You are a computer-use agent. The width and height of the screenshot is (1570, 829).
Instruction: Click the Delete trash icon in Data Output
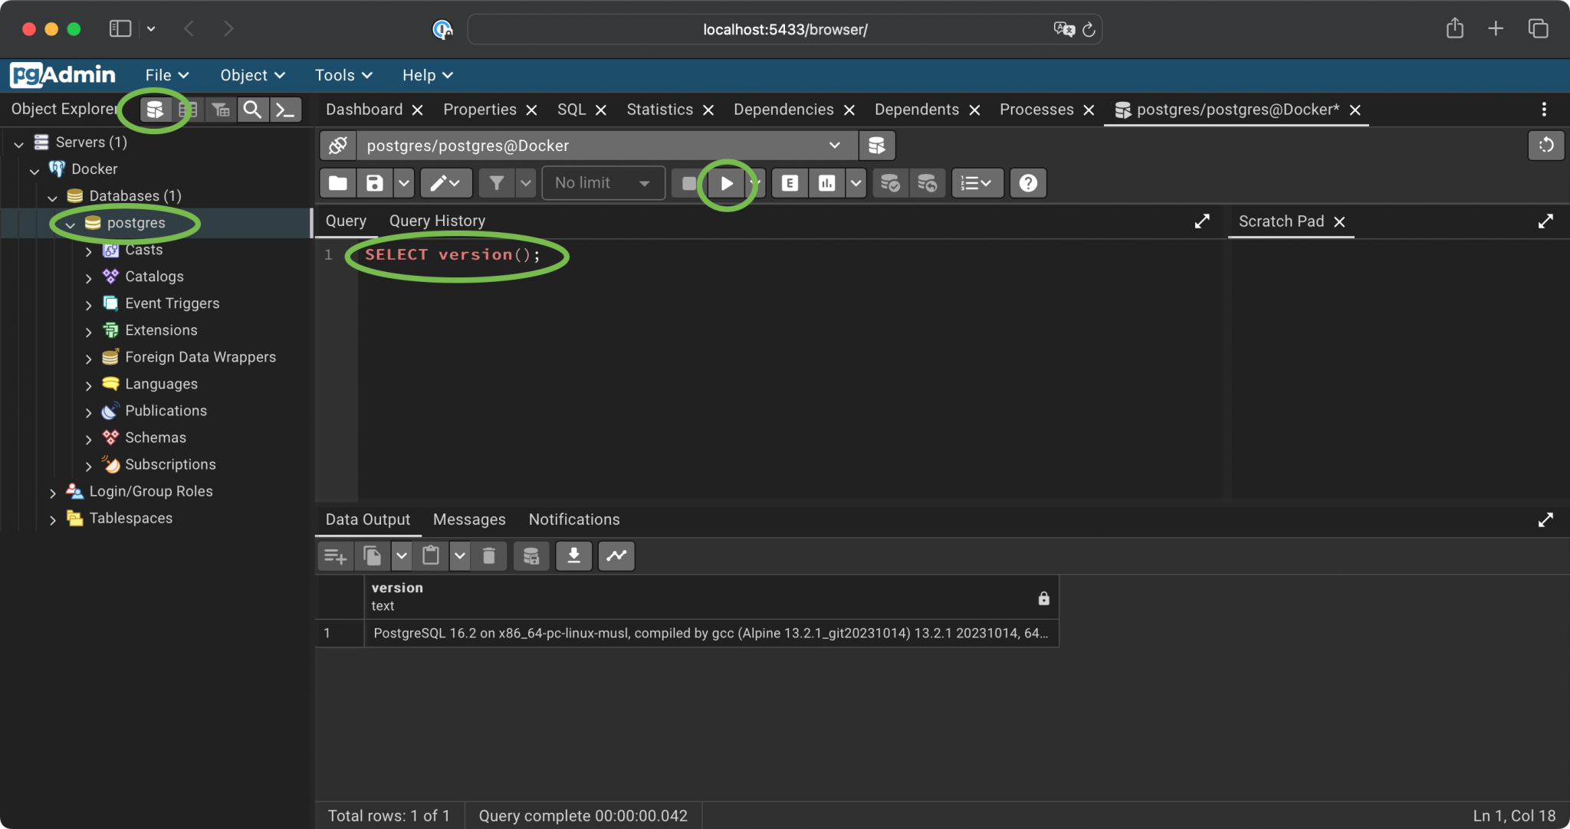pyautogui.click(x=489, y=555)
